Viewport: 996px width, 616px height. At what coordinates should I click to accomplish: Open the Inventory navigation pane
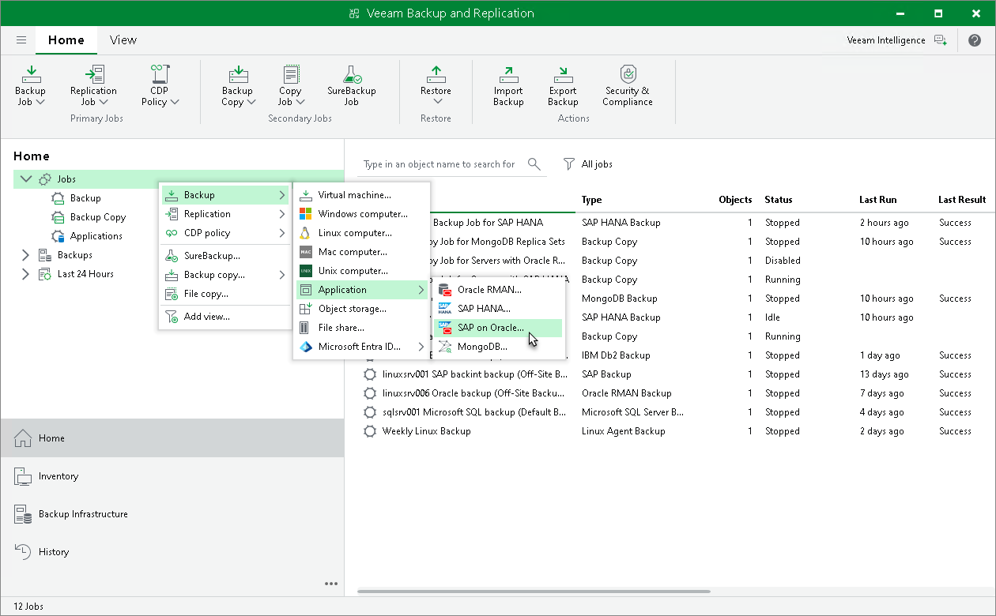pos(172,476)
